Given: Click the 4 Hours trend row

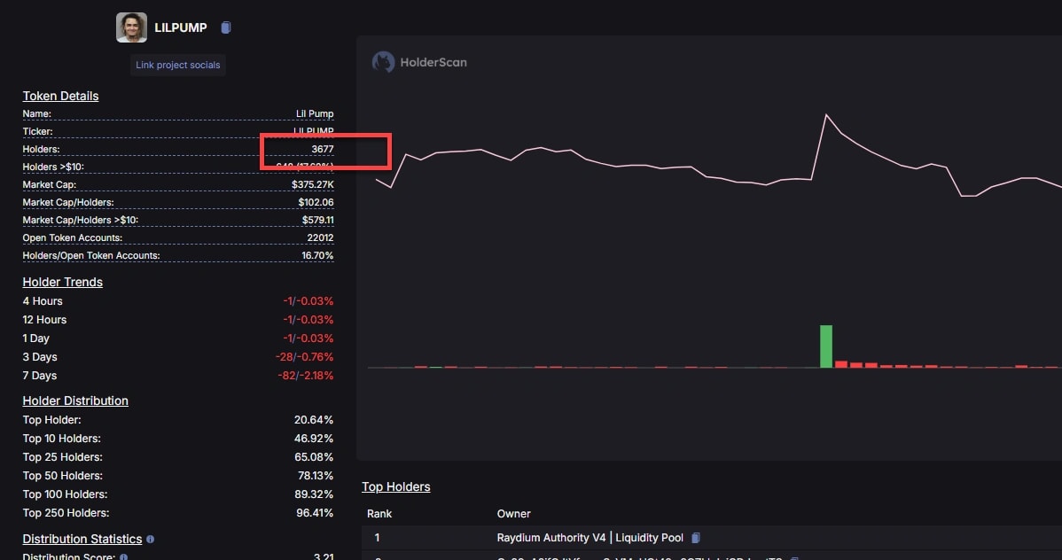Looking at the screenshot, I should [178, 300].
